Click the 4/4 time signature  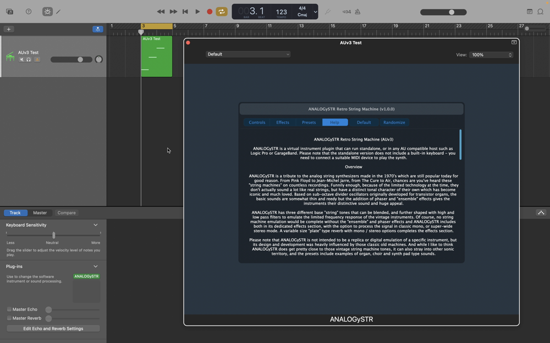[x=302, y=8]
